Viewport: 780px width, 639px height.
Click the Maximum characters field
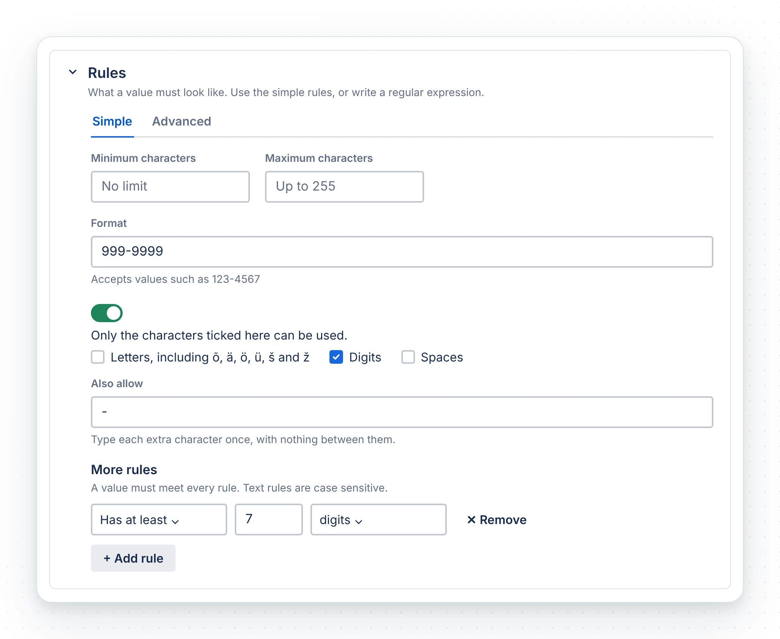(344, 186)
